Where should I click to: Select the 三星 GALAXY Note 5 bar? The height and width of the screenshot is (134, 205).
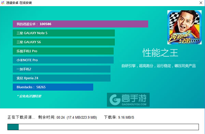64,33
